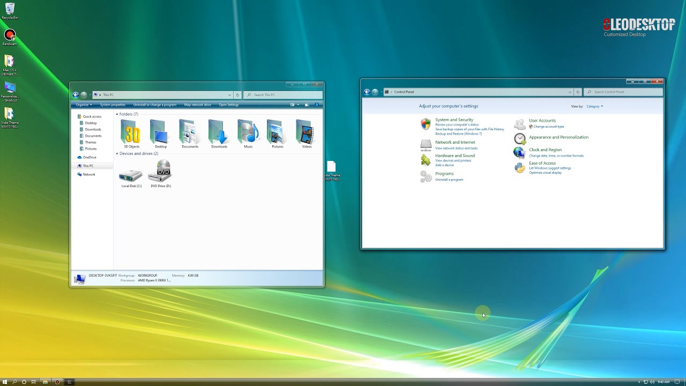The height and width of the screenshot is (386, 686).
Task: Refresh the This PC address bar
Action: tap(237, 95)
